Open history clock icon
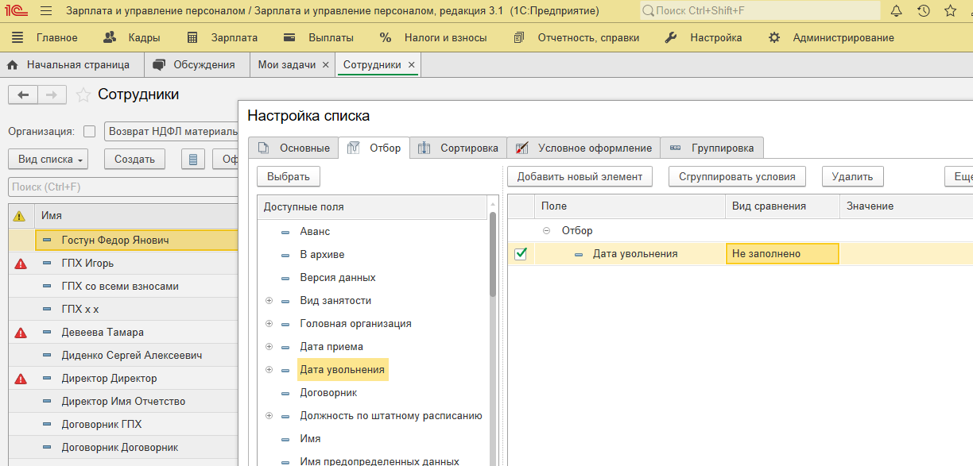973x466 pixels. point(923,11)
